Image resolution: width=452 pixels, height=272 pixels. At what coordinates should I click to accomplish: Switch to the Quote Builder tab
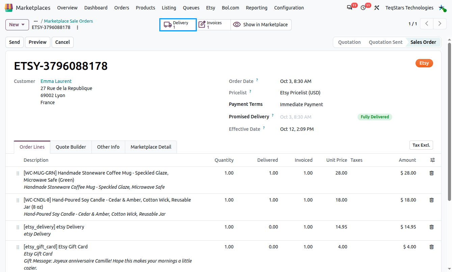(x=71, y=147)
